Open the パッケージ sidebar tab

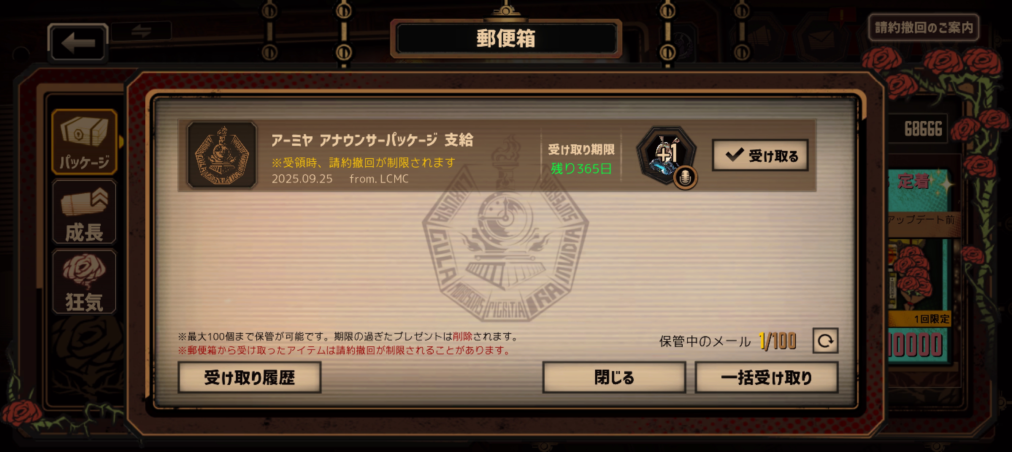[x=84, y=142]
